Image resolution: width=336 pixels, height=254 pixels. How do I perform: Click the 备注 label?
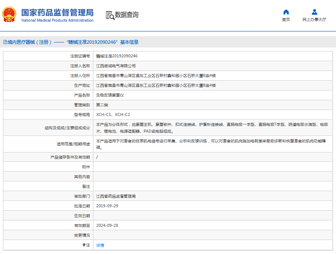pos(86,186)
